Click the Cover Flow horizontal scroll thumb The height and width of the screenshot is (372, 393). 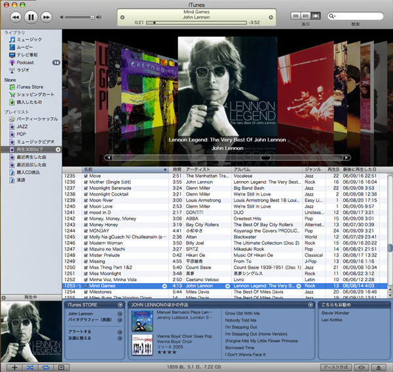[x=266, y=158]
